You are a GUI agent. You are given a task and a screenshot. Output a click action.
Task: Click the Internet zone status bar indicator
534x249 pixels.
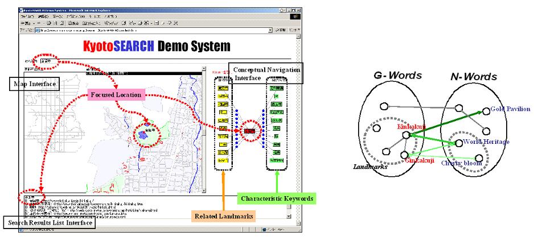[x=273, y=229]
